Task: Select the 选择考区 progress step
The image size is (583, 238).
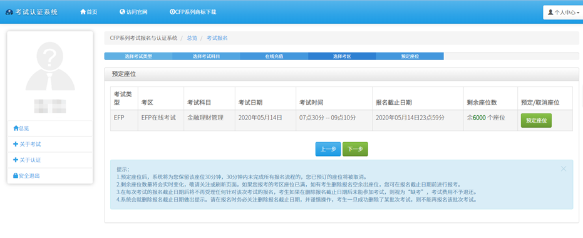Action: point(342,56)
